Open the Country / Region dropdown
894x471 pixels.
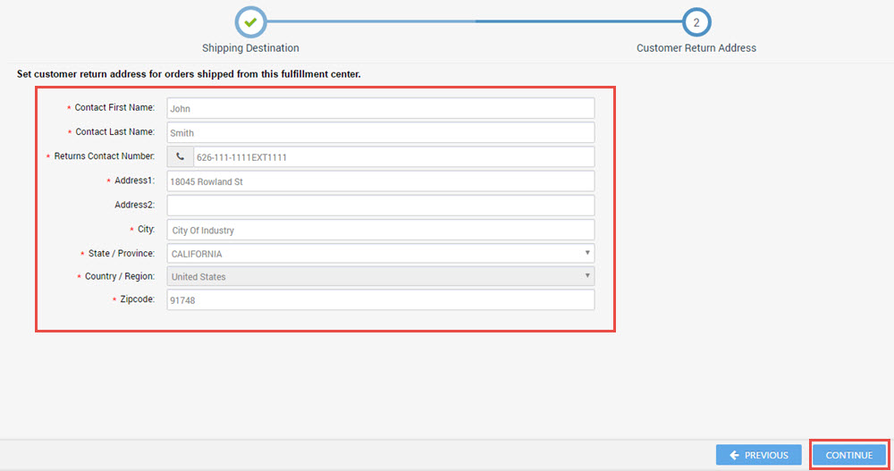[380, 276]
